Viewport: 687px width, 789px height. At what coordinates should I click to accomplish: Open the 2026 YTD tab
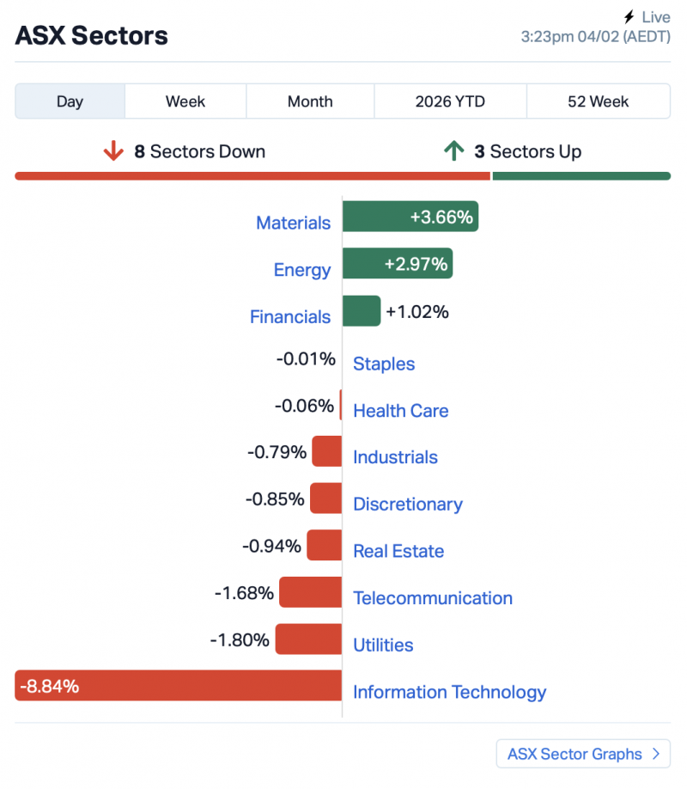[450, 101]
